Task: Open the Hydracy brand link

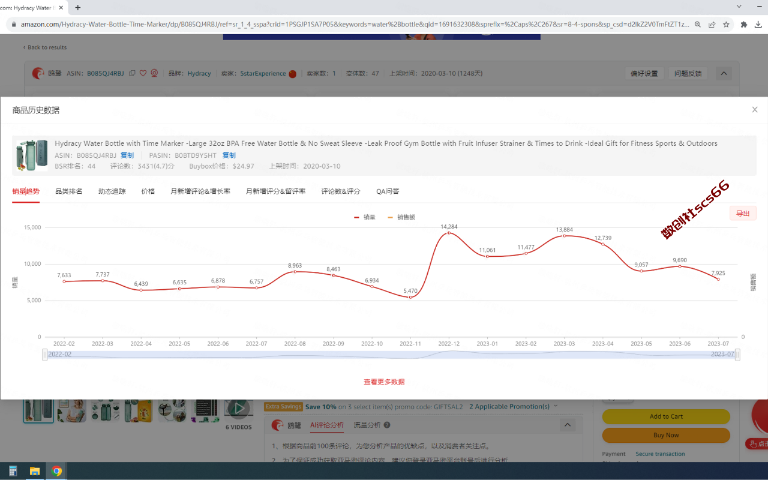Action: click(199, 74)
